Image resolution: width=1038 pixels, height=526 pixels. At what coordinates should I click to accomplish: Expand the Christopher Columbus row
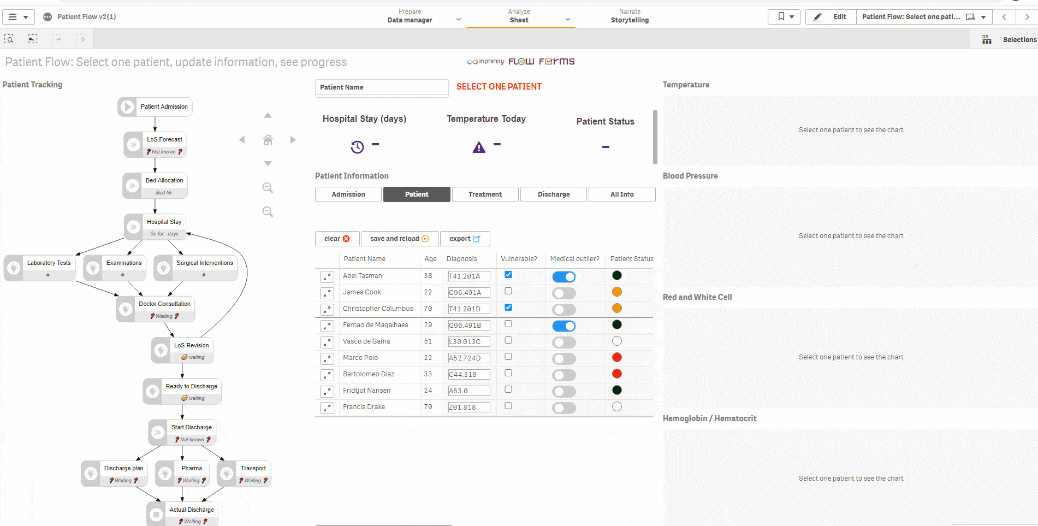tap(327, 310)
